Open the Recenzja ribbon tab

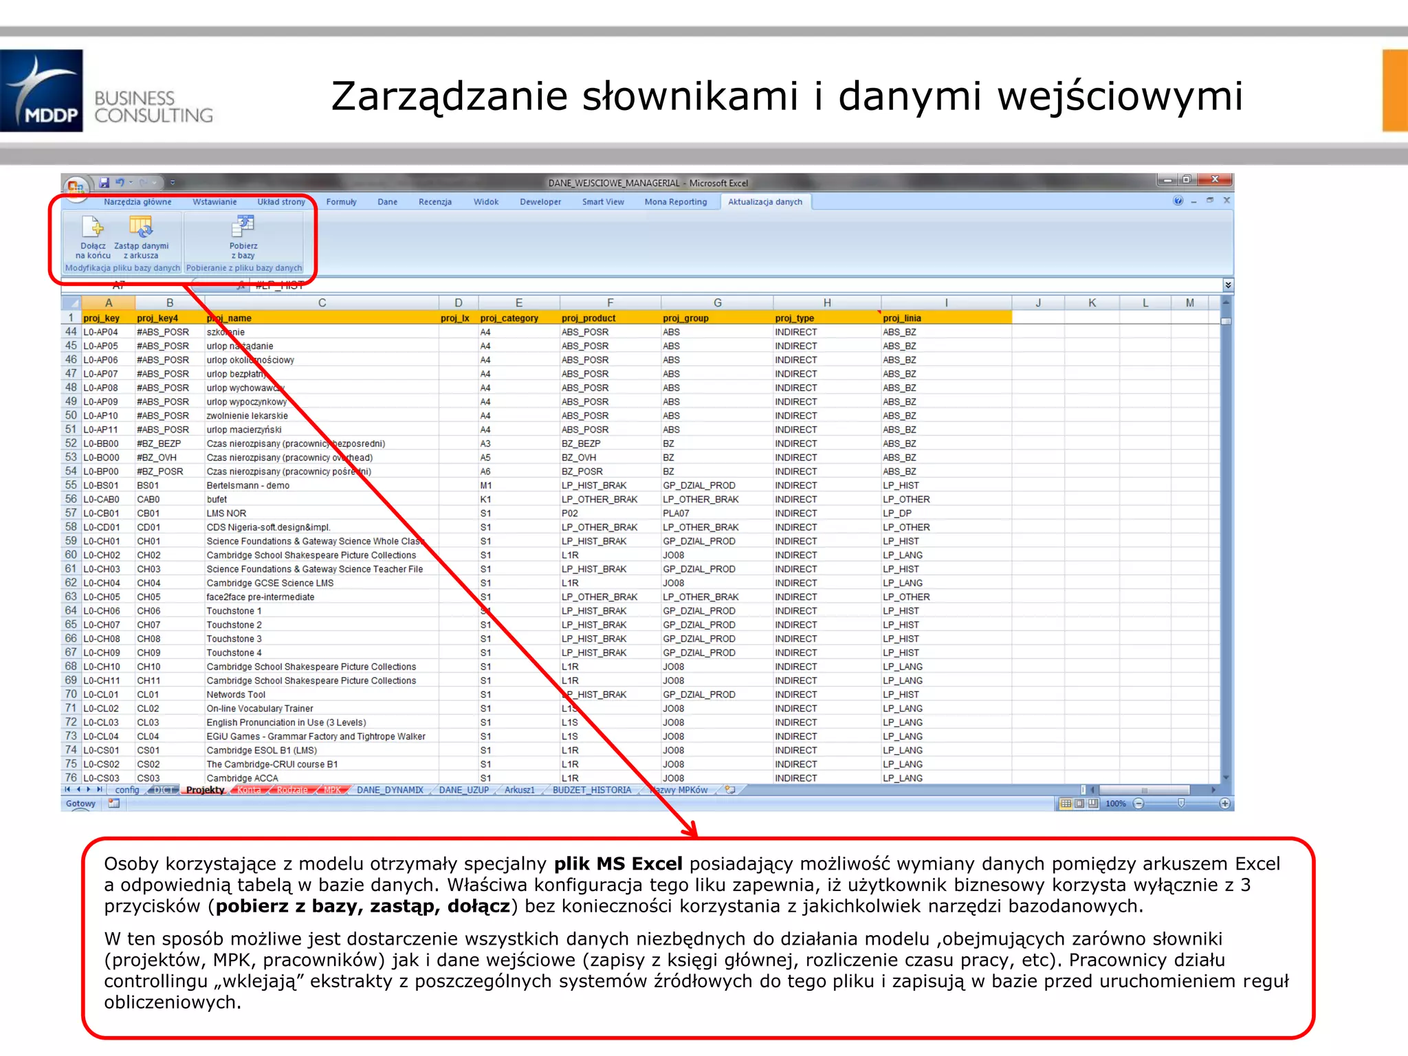click(x=435, y=201)
